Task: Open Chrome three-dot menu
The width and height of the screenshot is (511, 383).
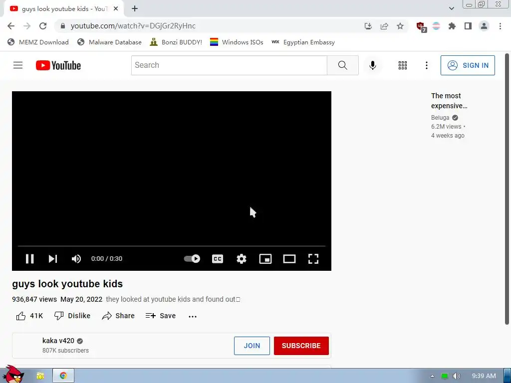Action: point(500,26)
